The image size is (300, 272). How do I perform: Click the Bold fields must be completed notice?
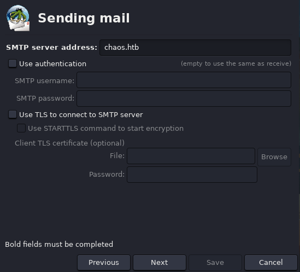click(x=59, y=245)
